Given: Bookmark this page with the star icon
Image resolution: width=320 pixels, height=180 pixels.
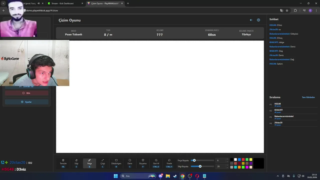Looking at the screenshot, I should click(x=287, y=10).
